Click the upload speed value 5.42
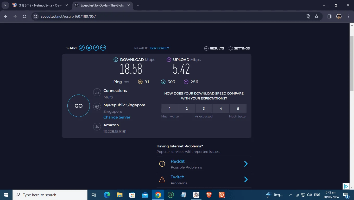Viewport: 354px width, 200px height. pos(181,69)
